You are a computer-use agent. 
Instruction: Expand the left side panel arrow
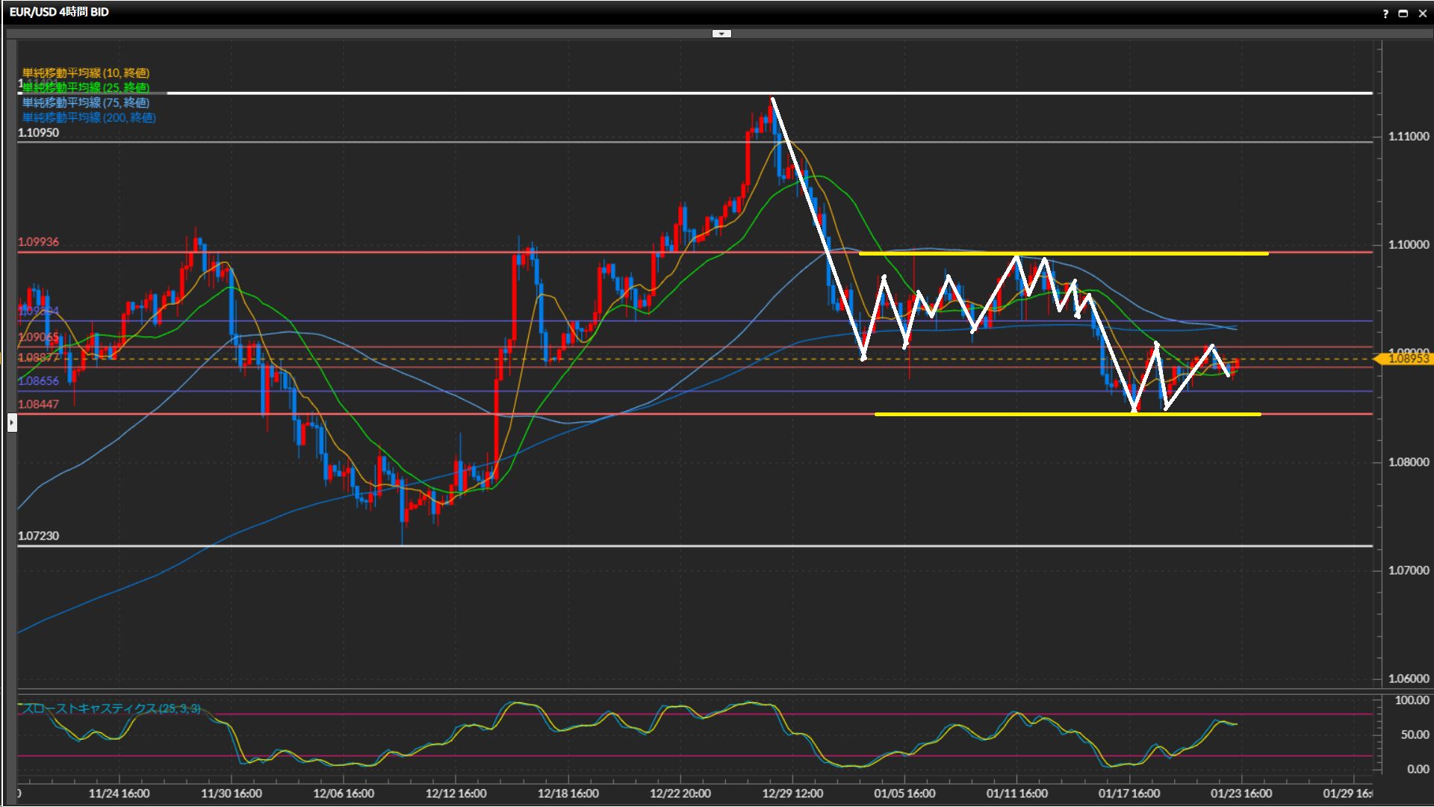point(12,424)
